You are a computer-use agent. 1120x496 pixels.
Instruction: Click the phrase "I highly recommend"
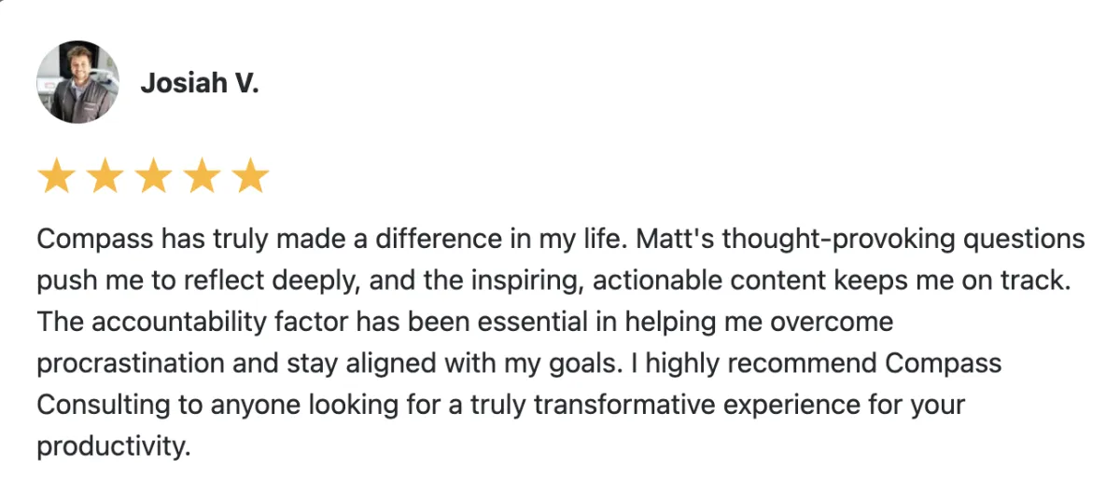coord(755,364)
